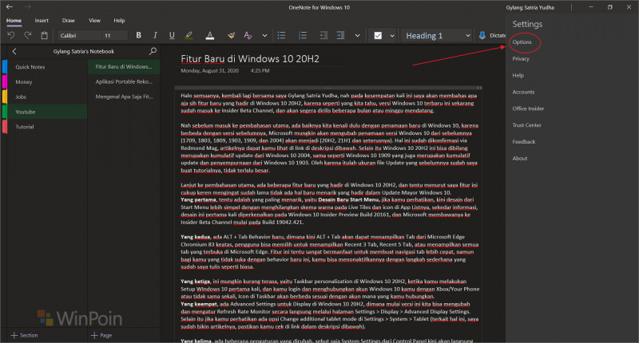
Task: Open Trust Center settings
Action: coord(527,125)
